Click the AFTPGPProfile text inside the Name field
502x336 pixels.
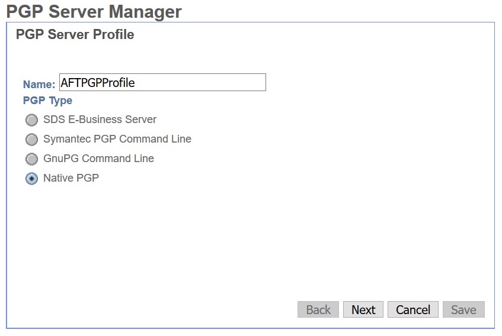click(x=98, y=83)
